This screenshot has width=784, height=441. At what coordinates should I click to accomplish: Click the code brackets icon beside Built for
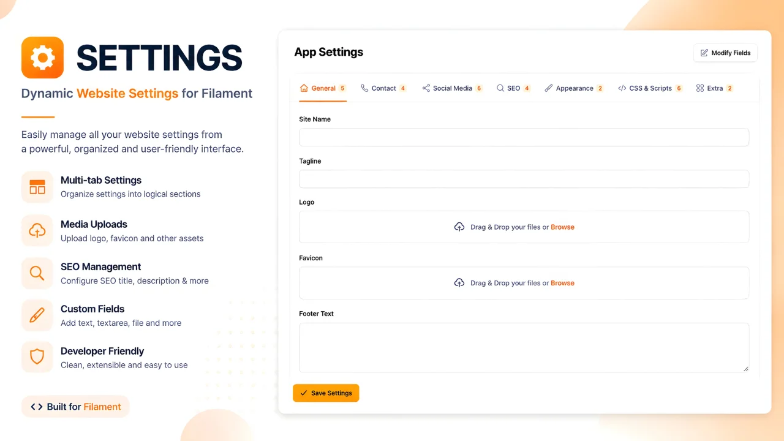[x=37, y=407]
